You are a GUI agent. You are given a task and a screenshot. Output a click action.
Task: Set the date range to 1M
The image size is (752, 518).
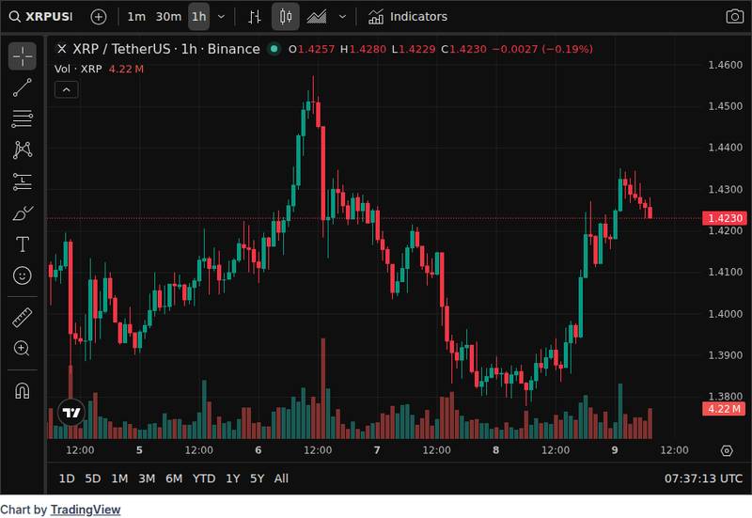[x=119, y=479]
